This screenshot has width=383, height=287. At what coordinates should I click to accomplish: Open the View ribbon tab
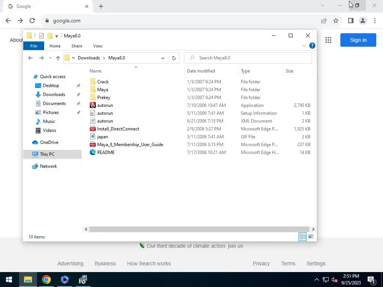(x=98, y=46)
